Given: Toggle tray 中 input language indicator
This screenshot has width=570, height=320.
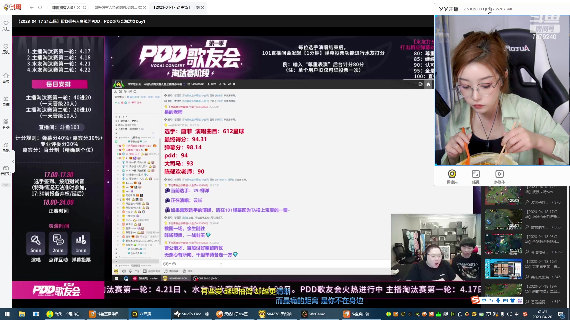Looking at the screenshot, I should tap(517, 314).
